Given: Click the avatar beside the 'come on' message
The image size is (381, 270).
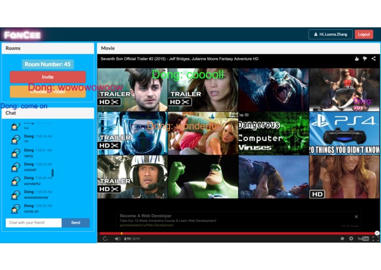Looking at the screenshot, I should pos(15,209).
